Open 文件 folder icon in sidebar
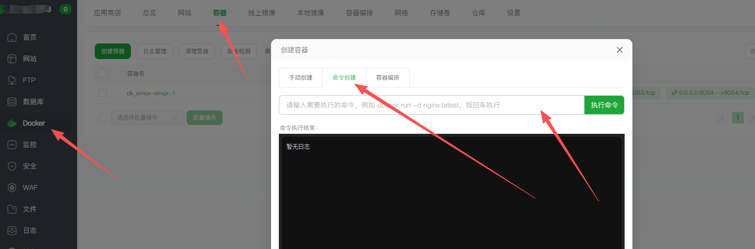Screen dimensions: 755x249 tap(12, 209)
